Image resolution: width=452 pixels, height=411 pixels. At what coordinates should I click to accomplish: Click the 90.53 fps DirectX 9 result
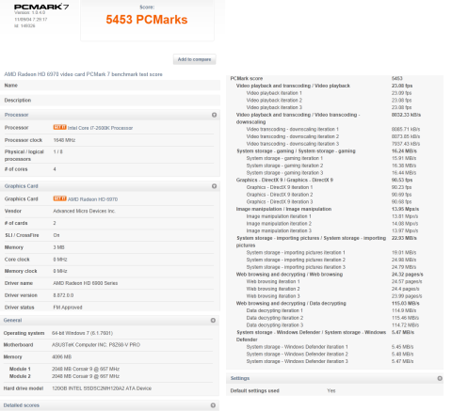click(402, 180)
